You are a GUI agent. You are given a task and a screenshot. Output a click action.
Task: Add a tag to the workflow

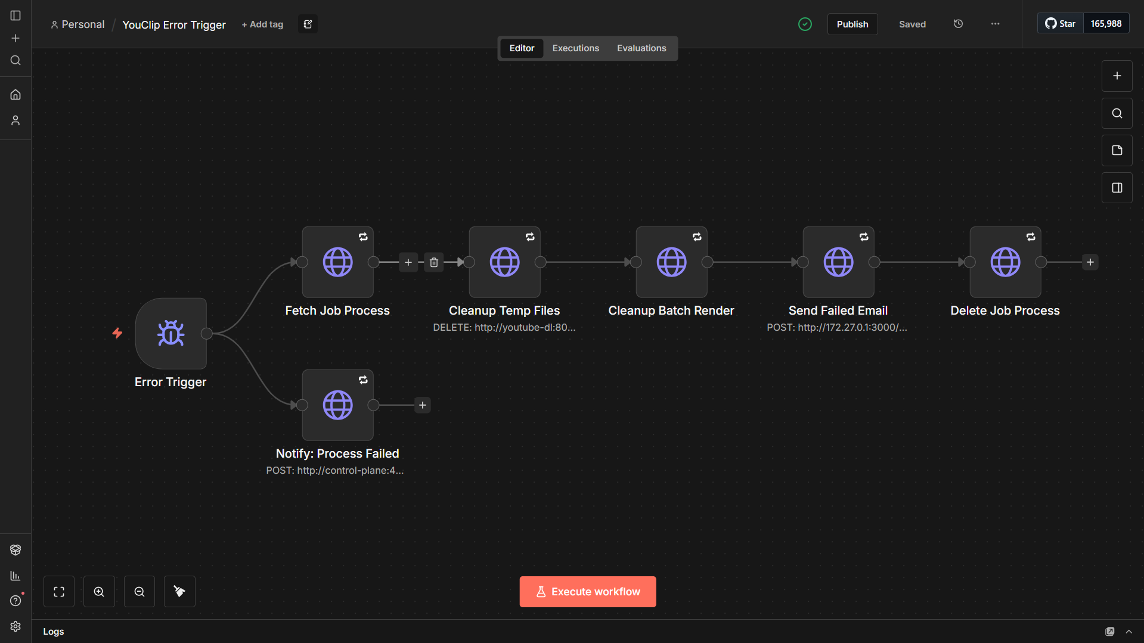(x=262, y=24)
